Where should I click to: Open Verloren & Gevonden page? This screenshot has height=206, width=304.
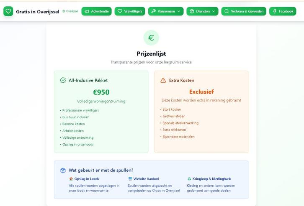[x=244, y=11]
